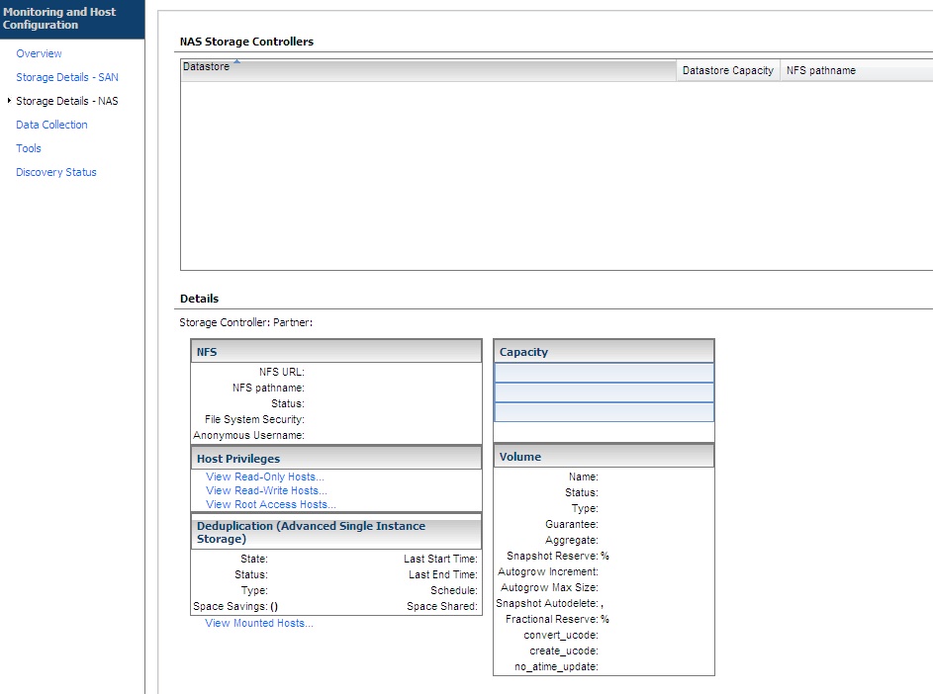Click the Datastore Capacity column header

point(728,70)
